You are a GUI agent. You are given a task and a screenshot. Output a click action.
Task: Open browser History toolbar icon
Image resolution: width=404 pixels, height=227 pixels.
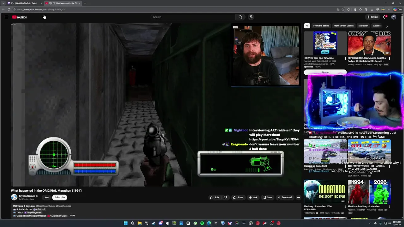click(x=366, y=9)
